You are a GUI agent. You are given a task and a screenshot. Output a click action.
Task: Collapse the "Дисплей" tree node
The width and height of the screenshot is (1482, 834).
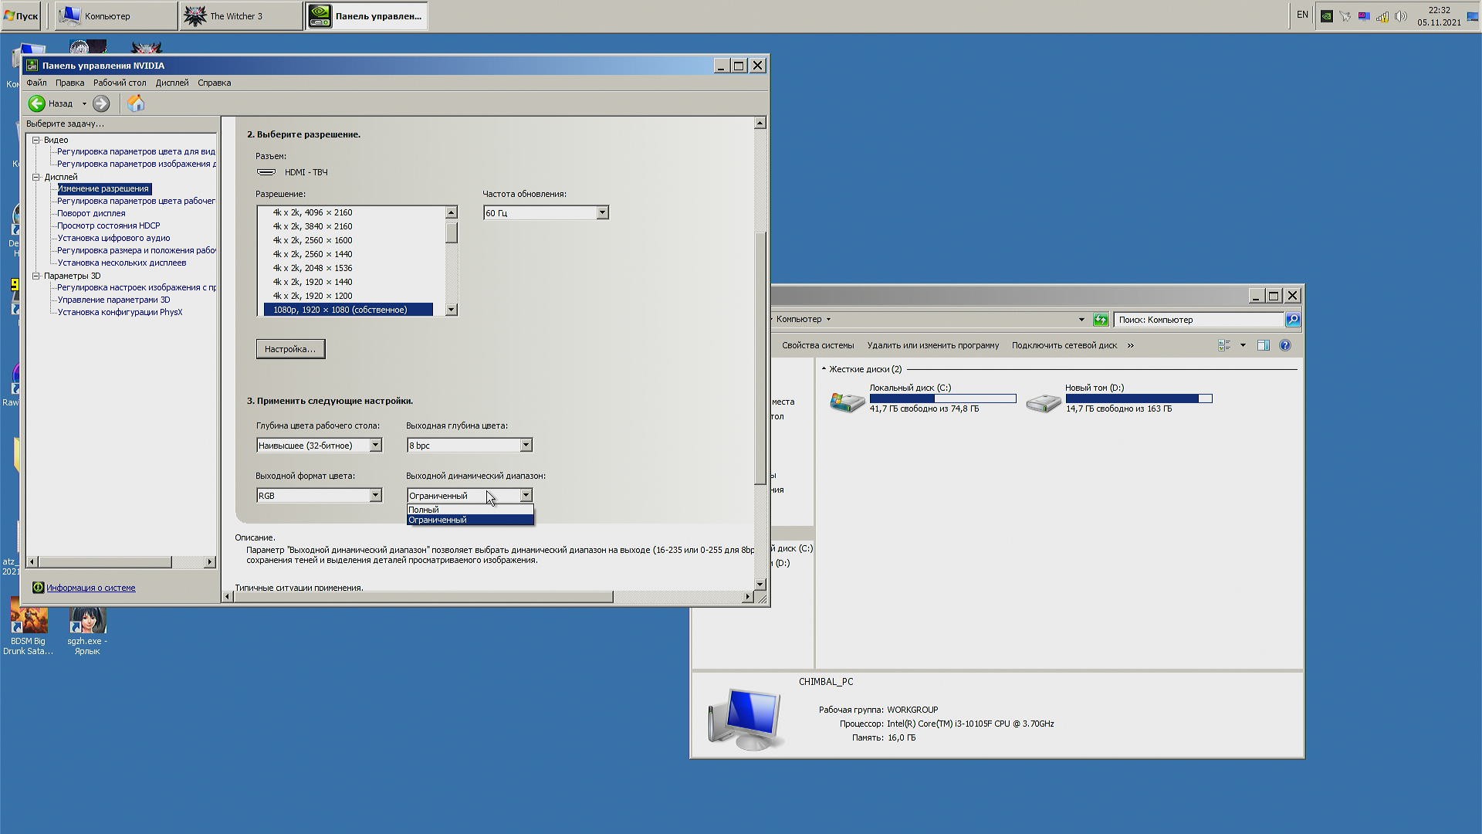36,177
